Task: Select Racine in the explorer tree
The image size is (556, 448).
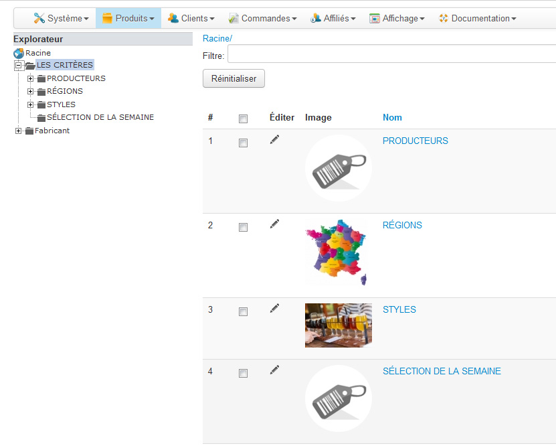Action: point(38,54)
